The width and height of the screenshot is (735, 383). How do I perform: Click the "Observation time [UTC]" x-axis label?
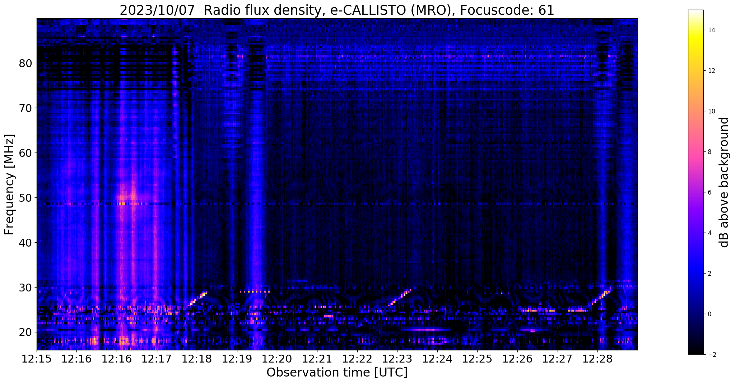337,372
